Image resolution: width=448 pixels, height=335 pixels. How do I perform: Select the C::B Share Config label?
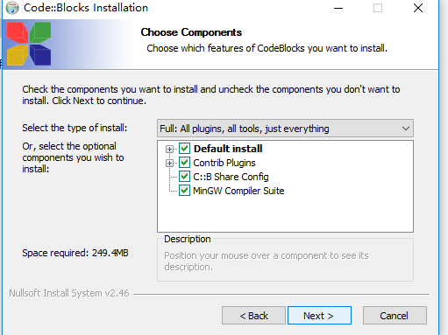coord(231,177)
